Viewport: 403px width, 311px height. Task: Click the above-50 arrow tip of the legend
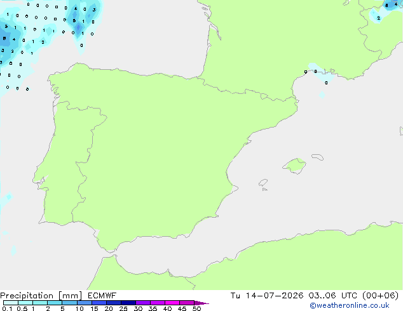click(x=201, y=303)
